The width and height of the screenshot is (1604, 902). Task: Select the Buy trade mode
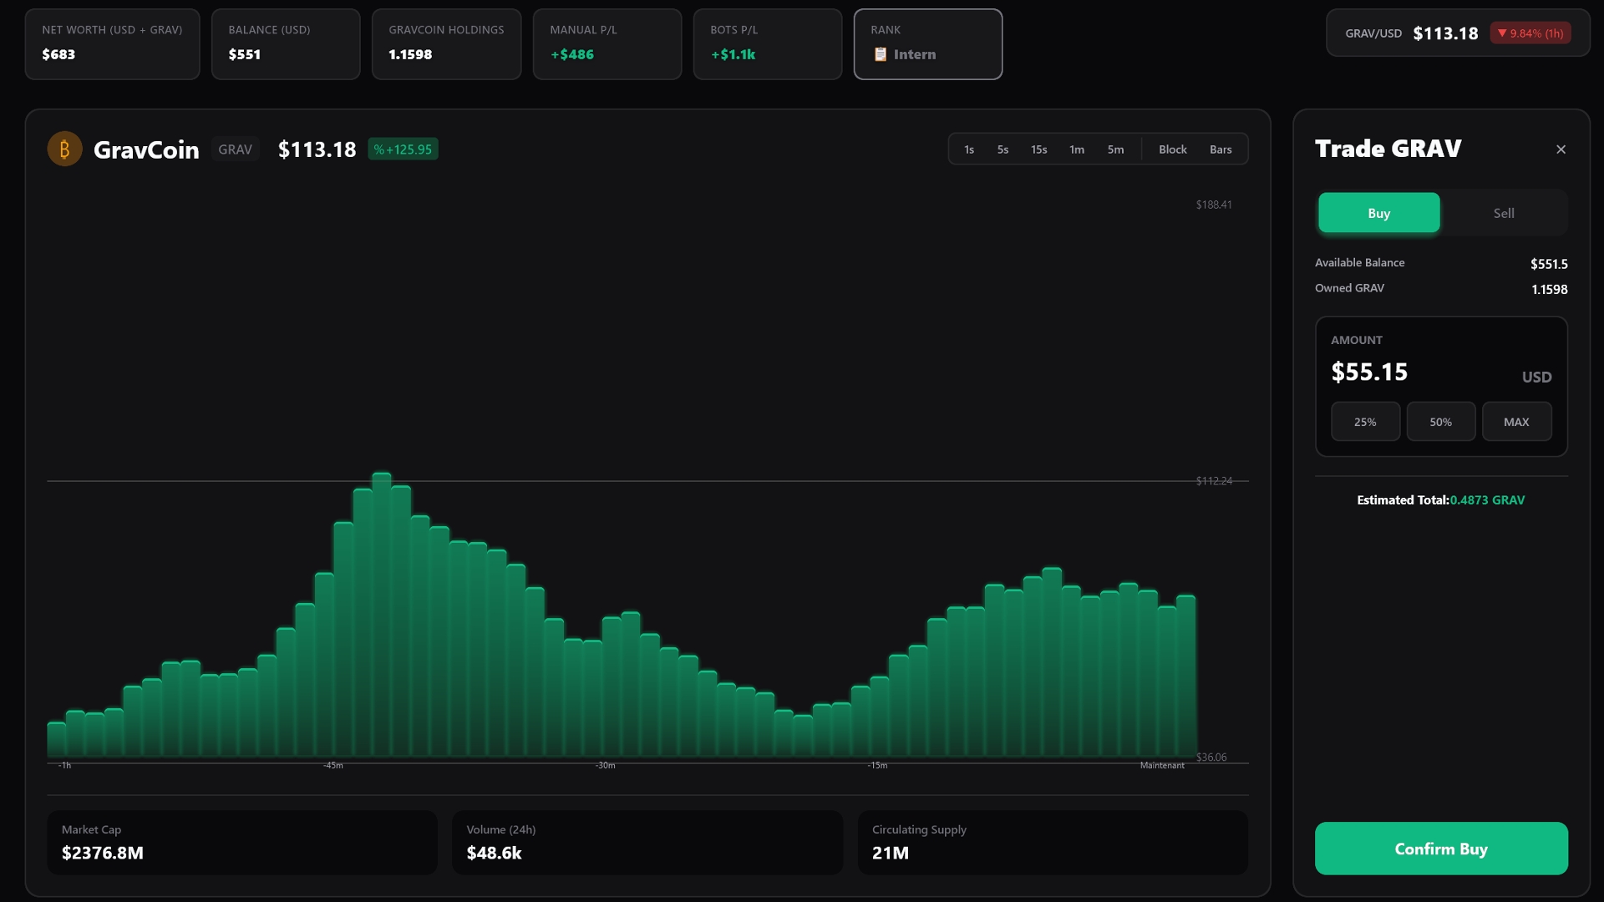pos(1378,213)
